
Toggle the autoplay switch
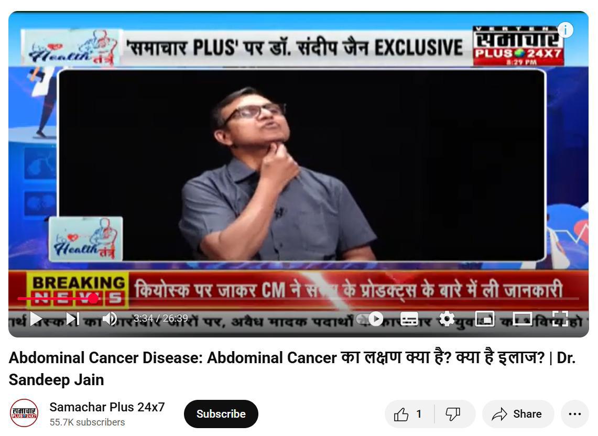coord(370,319)
